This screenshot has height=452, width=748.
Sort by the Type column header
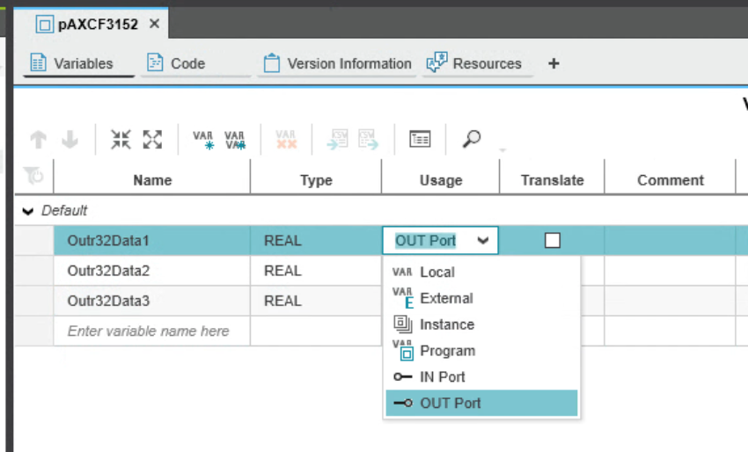[316, 179]
